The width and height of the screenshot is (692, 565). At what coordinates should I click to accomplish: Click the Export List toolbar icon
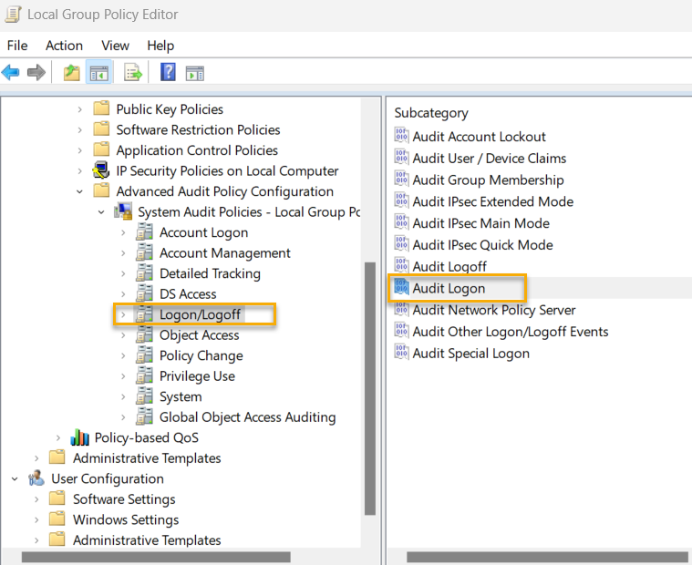click(133, 73)
